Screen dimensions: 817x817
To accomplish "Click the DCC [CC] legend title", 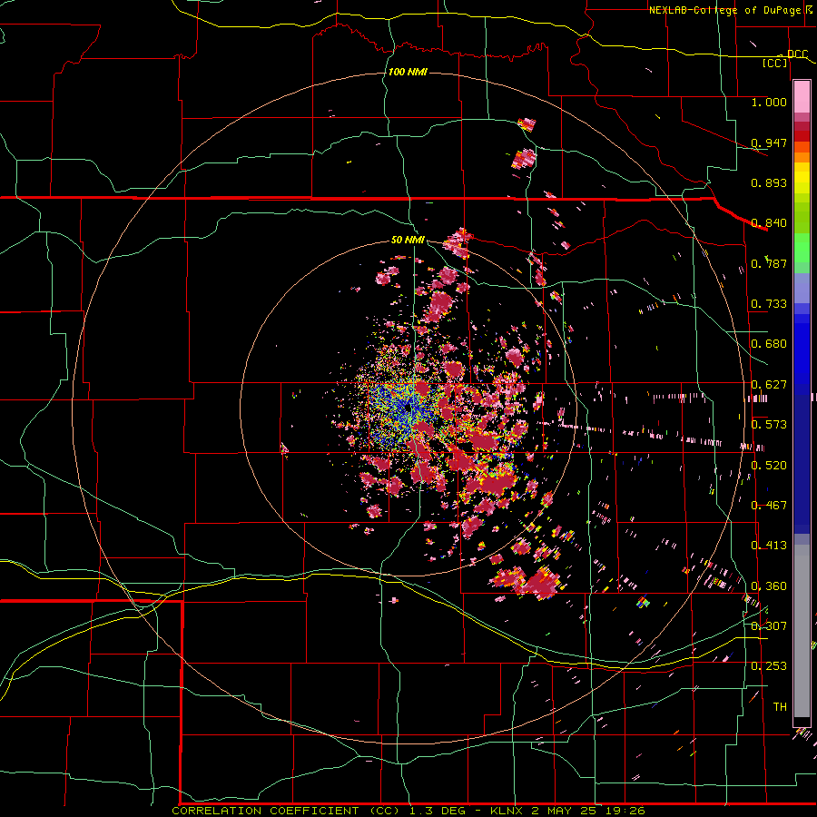I will (x=784, y=58).
